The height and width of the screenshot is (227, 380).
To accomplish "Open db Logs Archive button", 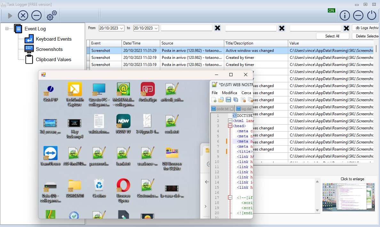I will (x=366, y=28).
